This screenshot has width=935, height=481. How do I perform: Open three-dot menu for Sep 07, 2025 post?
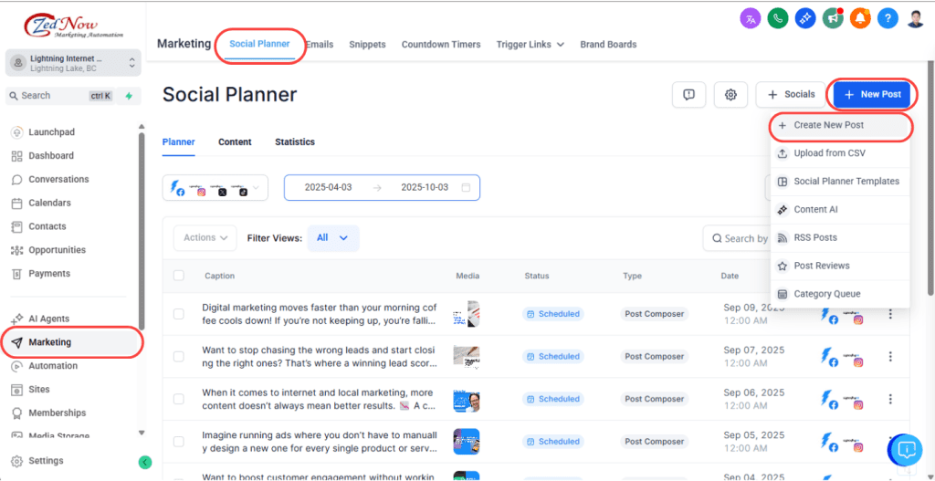890,357
